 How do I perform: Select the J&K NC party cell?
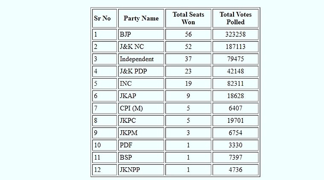(x=141, y=47)
